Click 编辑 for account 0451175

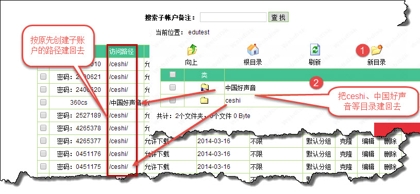(x=368, y=167)
